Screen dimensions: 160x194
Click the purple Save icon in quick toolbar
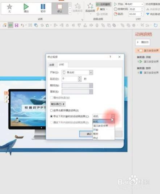pos(16,25)
